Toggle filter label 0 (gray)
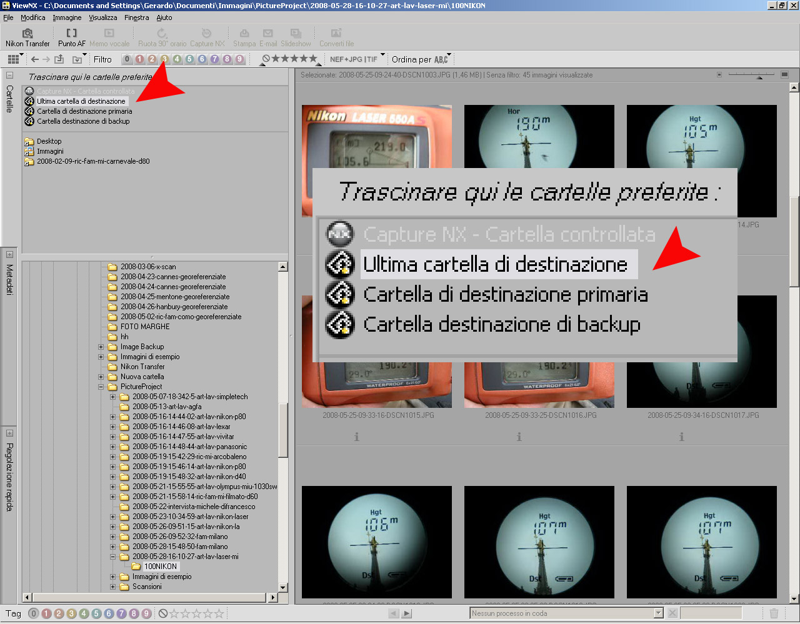 [127, 59]
